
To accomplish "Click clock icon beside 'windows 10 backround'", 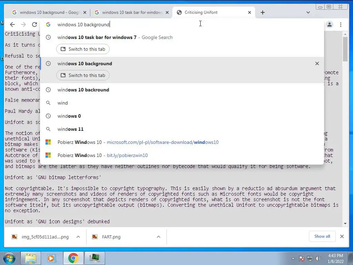I will (x=48, y=90).
